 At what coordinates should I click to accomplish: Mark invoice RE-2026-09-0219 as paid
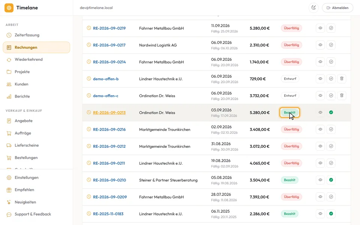point(331,28)
